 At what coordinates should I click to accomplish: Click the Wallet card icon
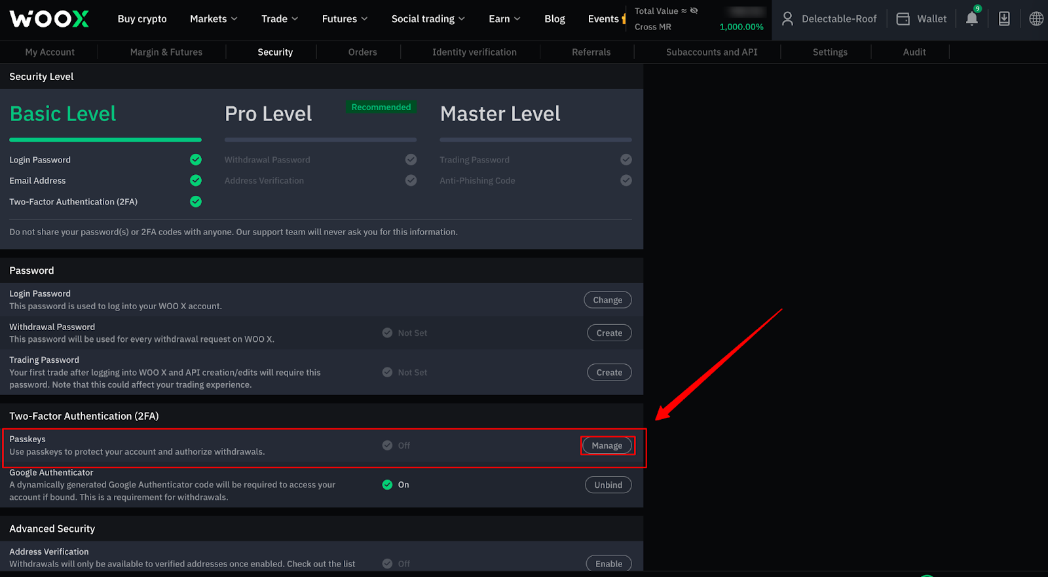coord(903,19)
